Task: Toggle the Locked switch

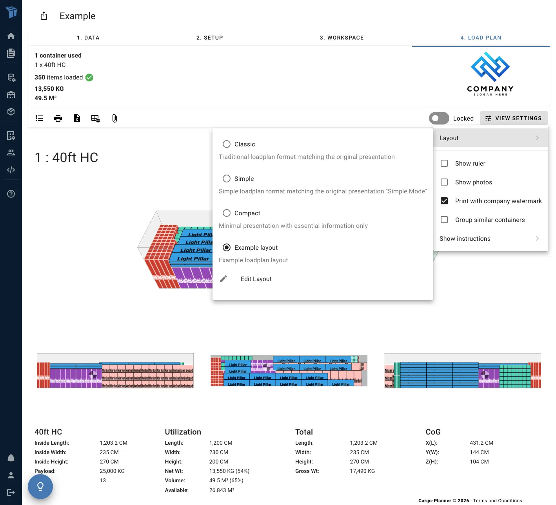Action: [439, 118]
